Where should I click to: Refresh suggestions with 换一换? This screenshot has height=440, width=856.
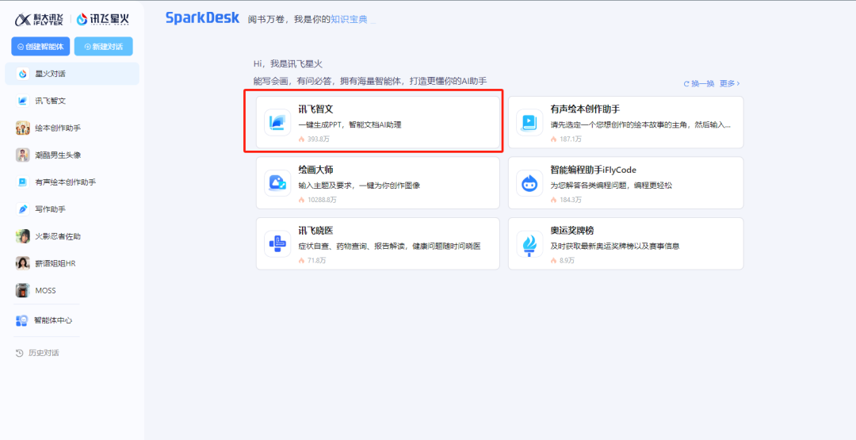[x=699, y=83]
